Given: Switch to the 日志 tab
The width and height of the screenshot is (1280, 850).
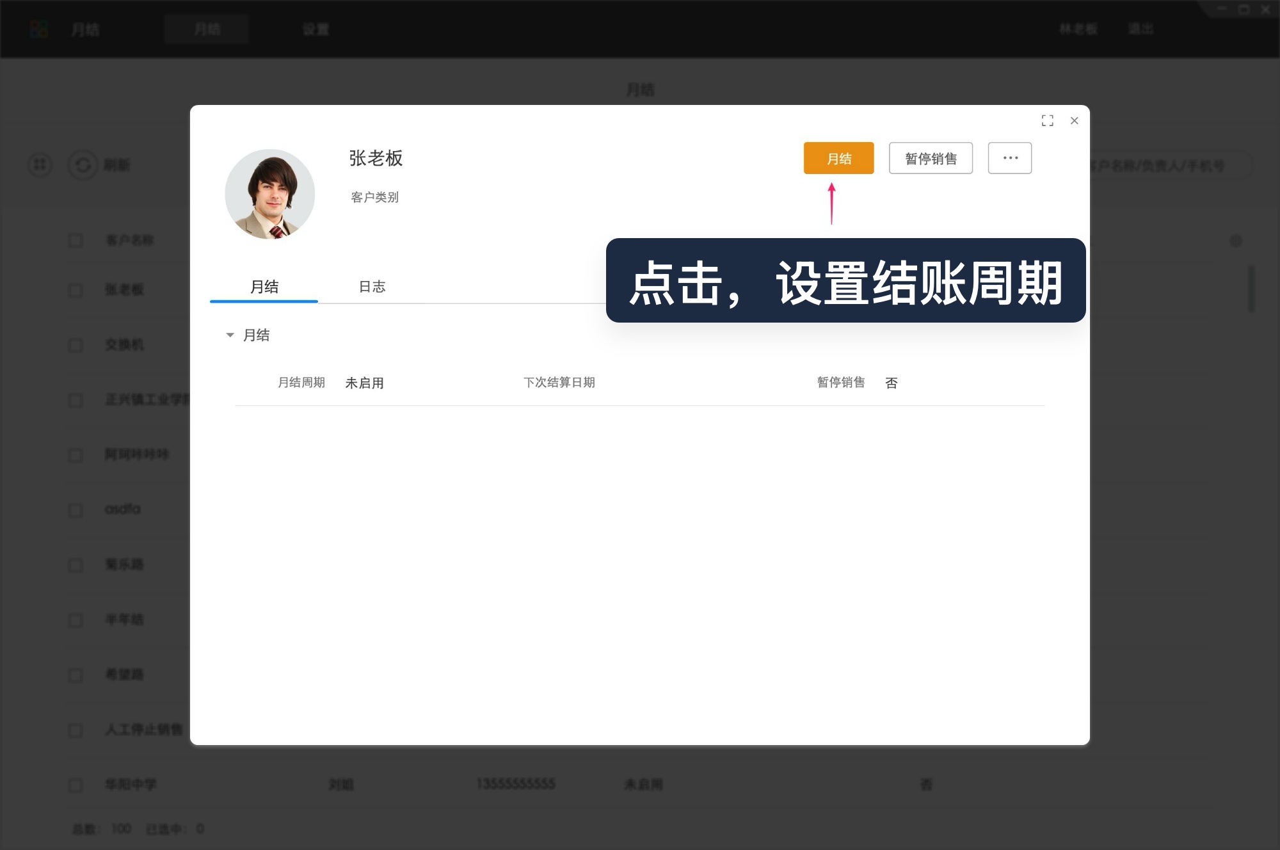Looking at the screenshot, I should 374,287.
